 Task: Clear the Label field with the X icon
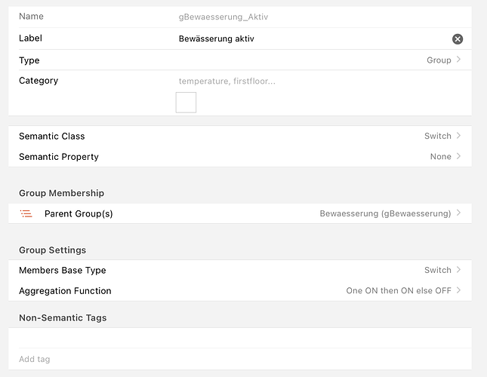coord(458,39)
